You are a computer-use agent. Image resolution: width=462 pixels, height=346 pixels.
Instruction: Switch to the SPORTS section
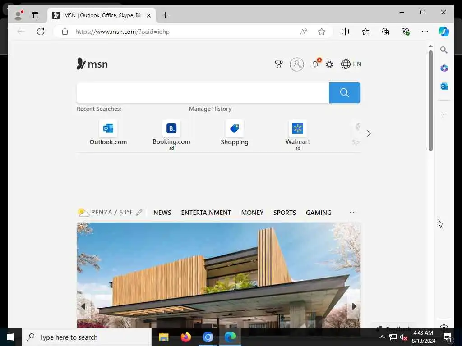coord(284,213)
